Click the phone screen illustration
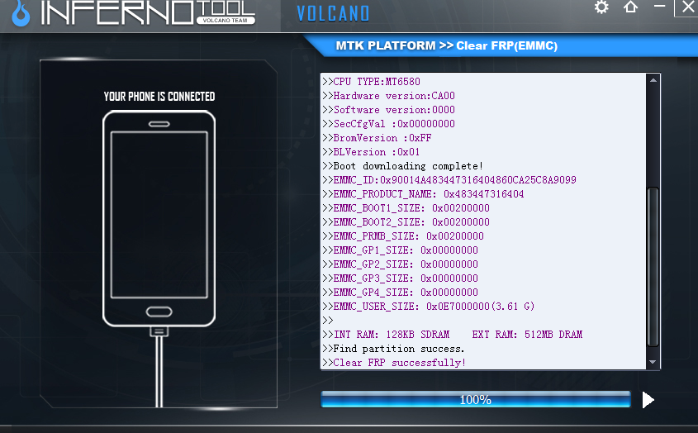 (159, 213)
